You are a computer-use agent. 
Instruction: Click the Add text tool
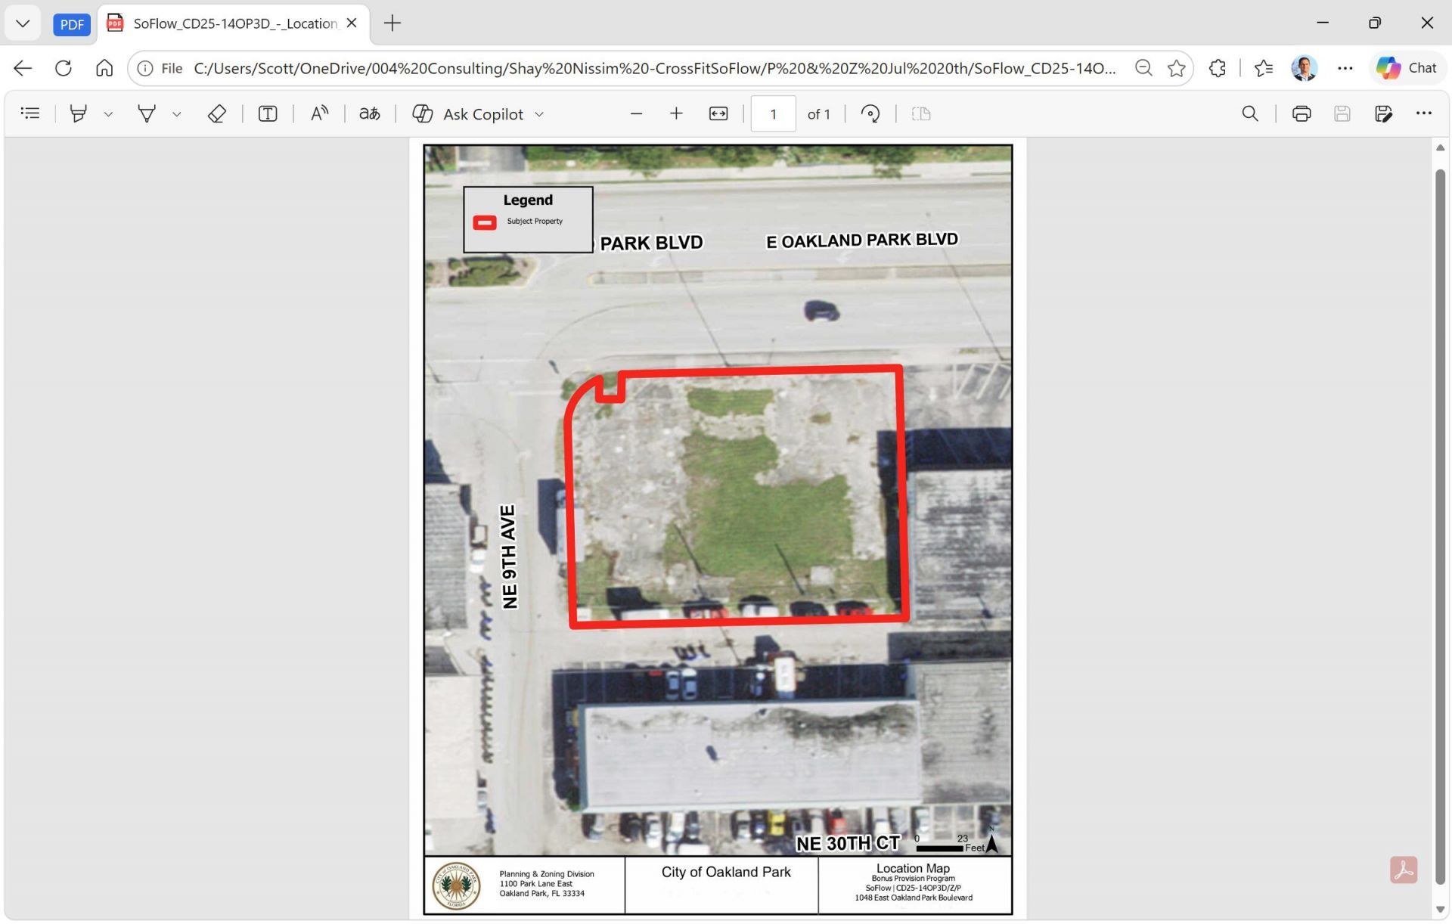268,113
